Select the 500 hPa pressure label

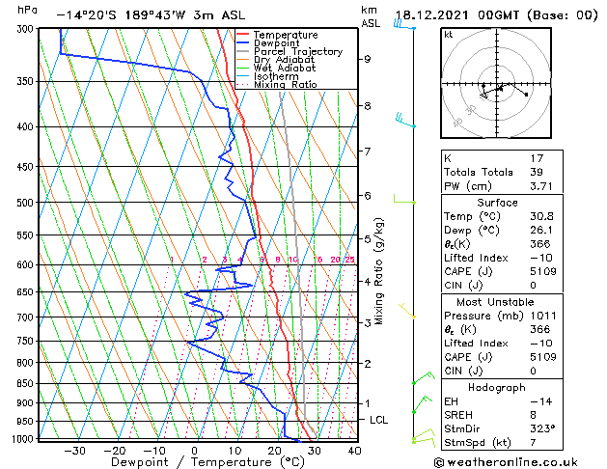pyautogui.click(x=27, y=203)
